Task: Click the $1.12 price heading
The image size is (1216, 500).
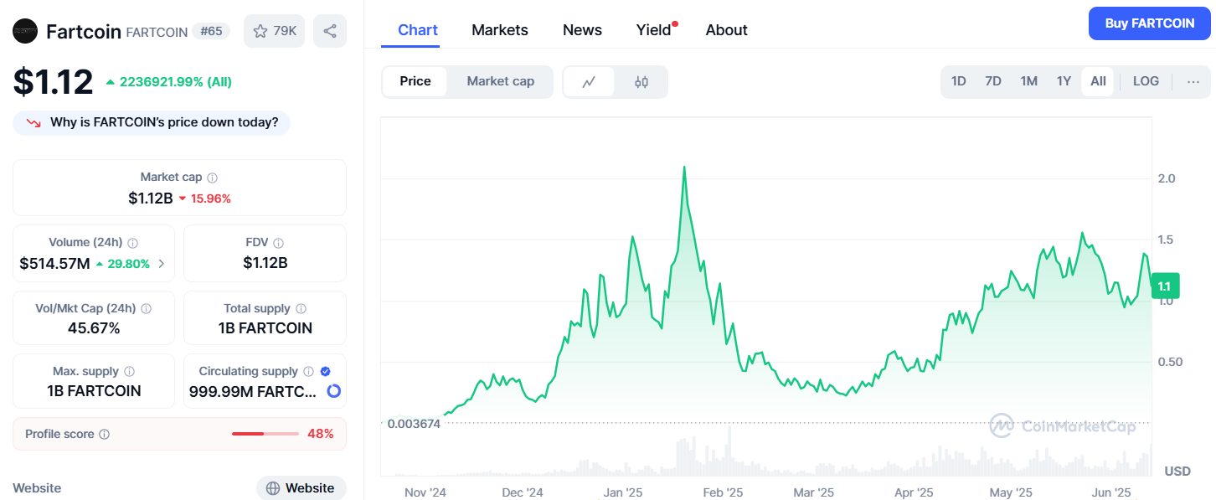Action: click(x=53, y=81)
